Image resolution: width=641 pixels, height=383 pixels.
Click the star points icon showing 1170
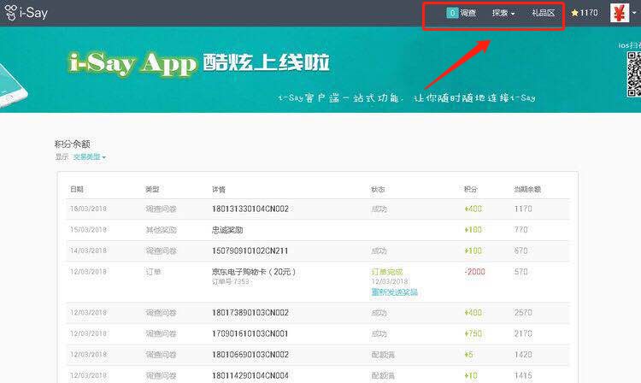[x=575, y=14]
